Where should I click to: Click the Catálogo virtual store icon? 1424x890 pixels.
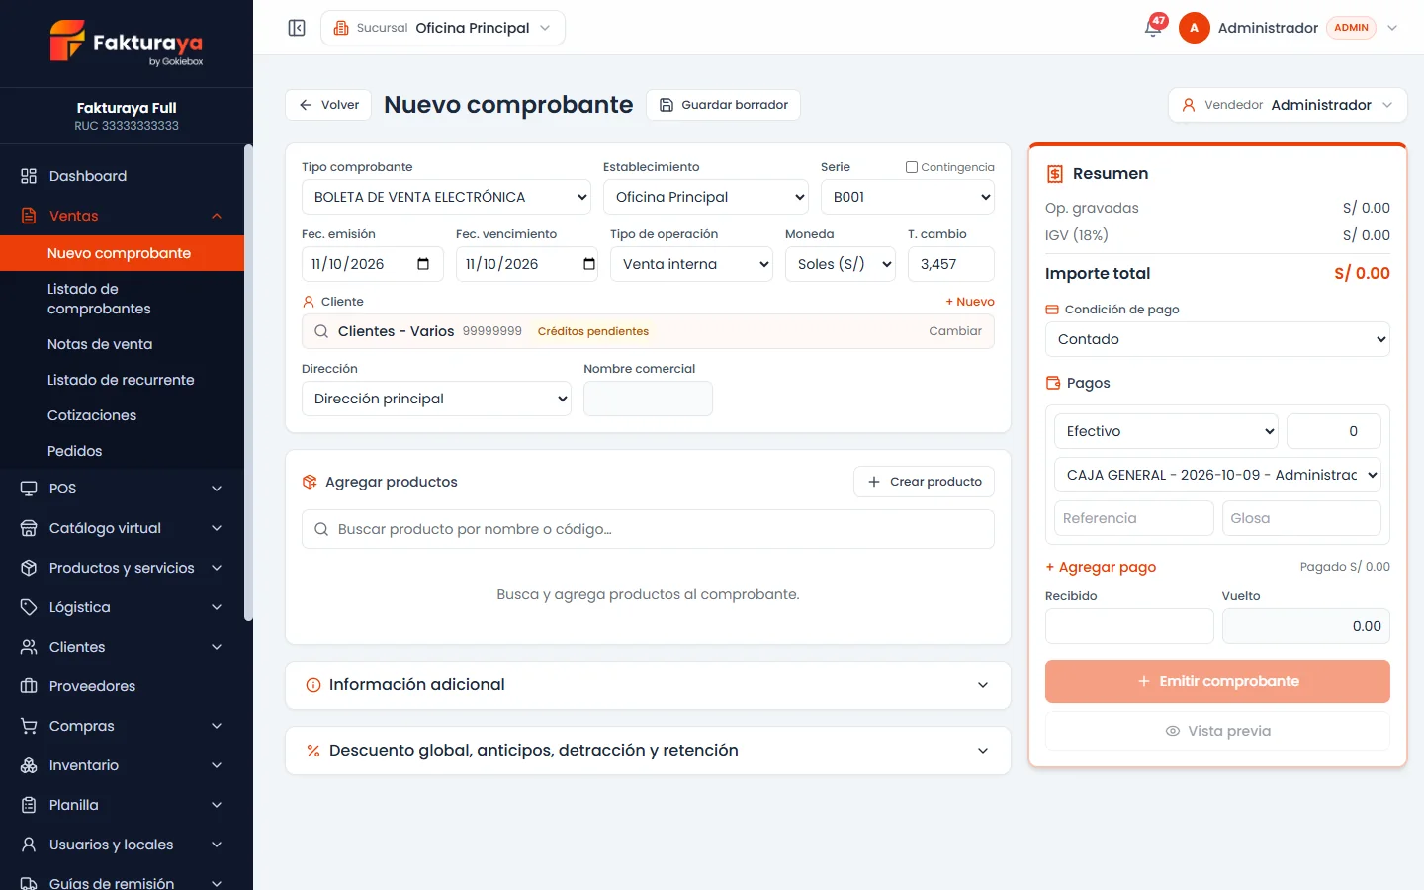[x=29, y=528]
